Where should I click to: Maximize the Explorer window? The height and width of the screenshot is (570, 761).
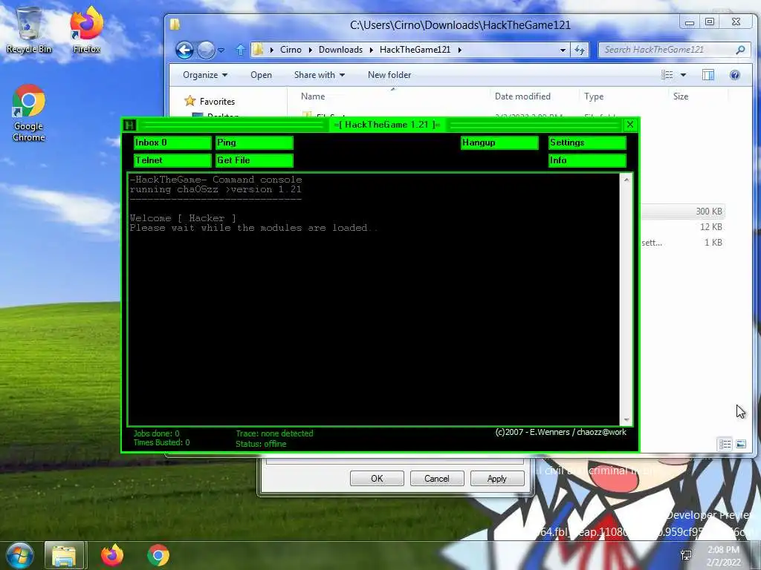(x=710, y=22)
